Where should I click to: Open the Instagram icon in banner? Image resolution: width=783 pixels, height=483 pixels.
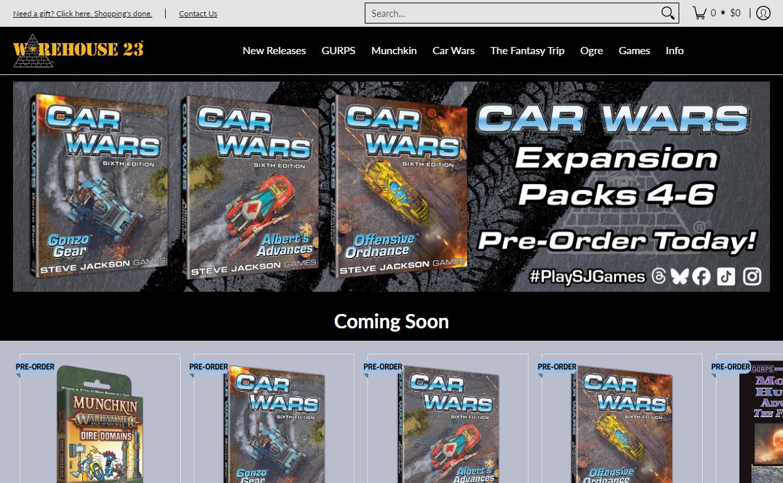(x=752, y=277)
